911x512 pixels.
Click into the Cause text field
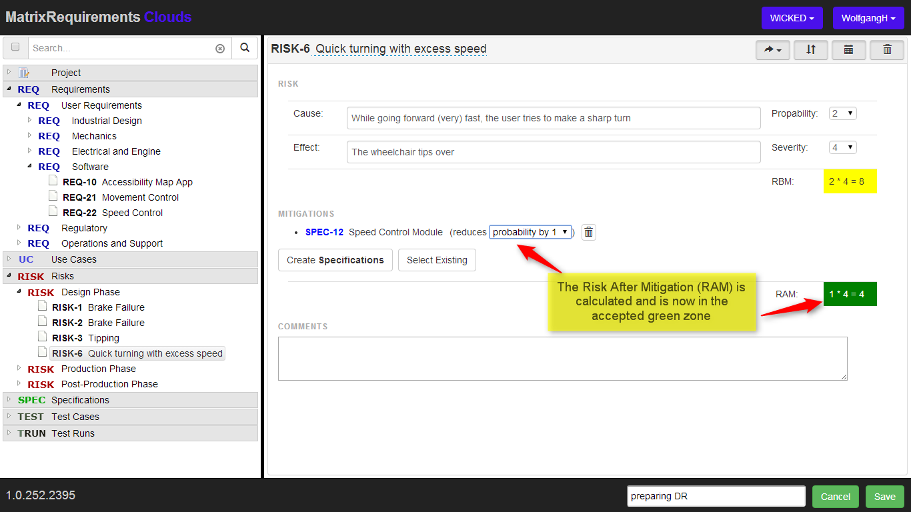tap(554, 118)
